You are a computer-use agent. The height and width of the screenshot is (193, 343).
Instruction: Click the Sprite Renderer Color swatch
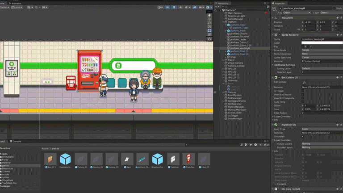(322, 43)
